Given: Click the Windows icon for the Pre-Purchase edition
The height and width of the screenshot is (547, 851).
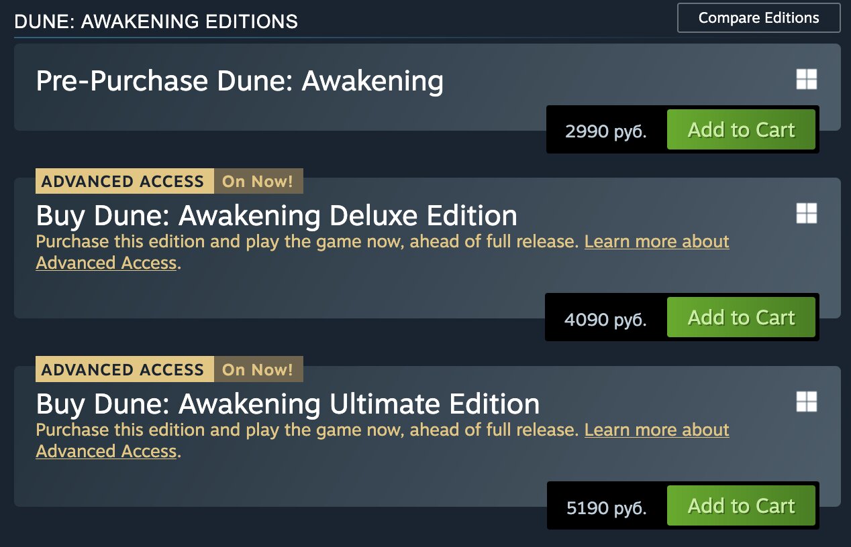Looking at the screenshot, I should point(806,79).
